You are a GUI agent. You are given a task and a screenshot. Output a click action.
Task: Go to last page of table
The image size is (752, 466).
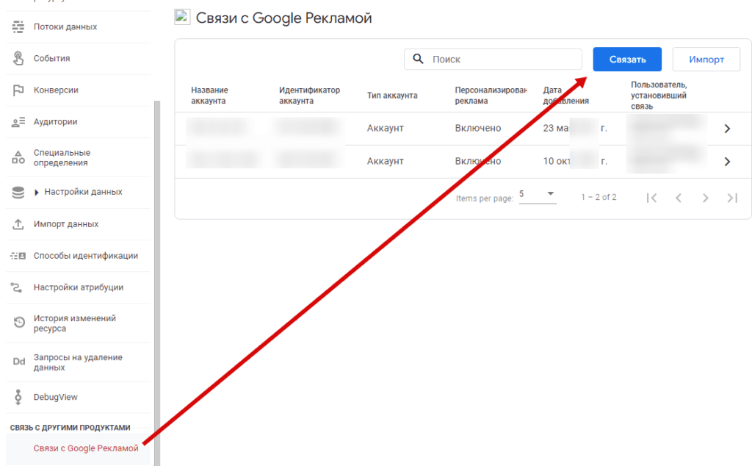732,198
